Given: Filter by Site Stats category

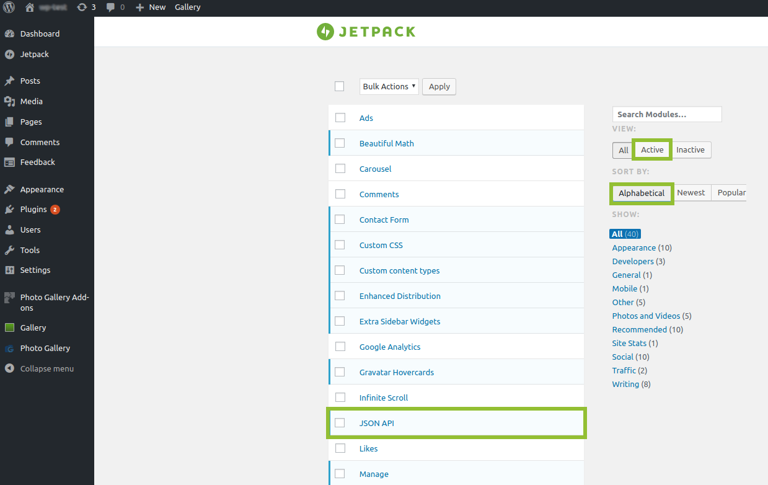Looking at the screenshot, I should click(635, 343).
